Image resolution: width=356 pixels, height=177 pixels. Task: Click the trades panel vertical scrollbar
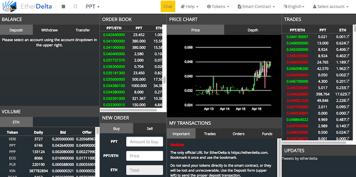[x=355, y=28]
